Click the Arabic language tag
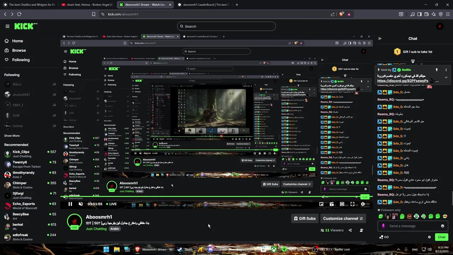 [x=115, y=229]
